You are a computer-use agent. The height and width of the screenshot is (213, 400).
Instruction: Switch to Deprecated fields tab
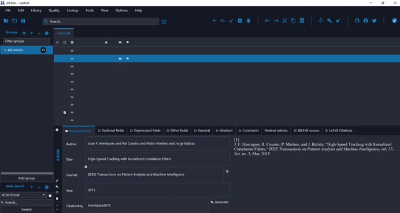click(x=146, y=130)
